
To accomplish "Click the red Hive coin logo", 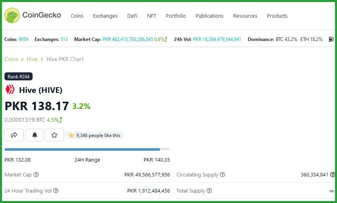I will point(10,90).
